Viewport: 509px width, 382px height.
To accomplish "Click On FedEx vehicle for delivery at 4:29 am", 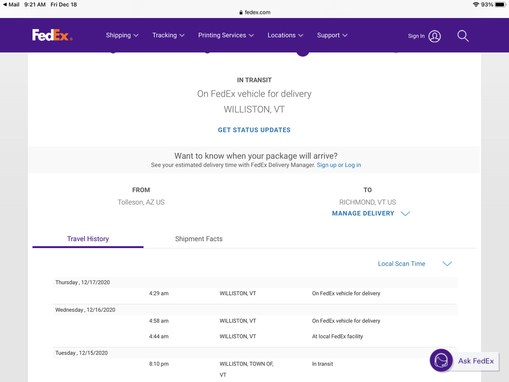I will (x=346, y=293).
